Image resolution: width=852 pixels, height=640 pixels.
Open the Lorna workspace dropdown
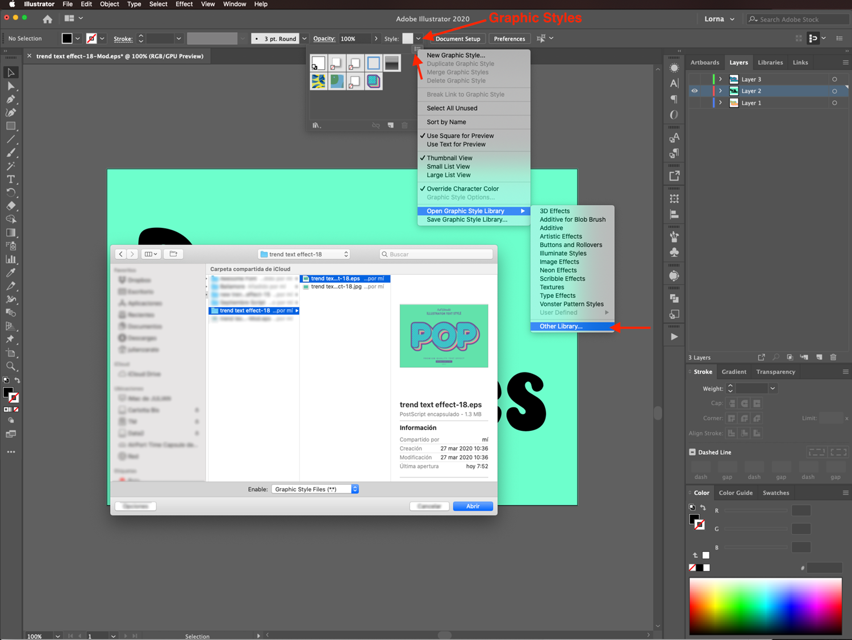tap(719, 19)
